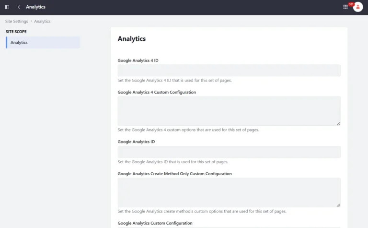Click inside Create Method Only Custom Configuration textarea
Viewport: 368px width, 228px height.
(x=229, y=192)
